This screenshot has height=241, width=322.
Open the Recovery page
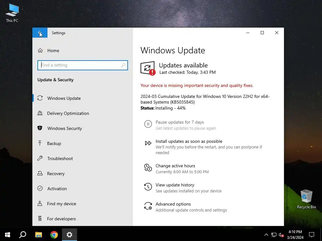(83, 173)
